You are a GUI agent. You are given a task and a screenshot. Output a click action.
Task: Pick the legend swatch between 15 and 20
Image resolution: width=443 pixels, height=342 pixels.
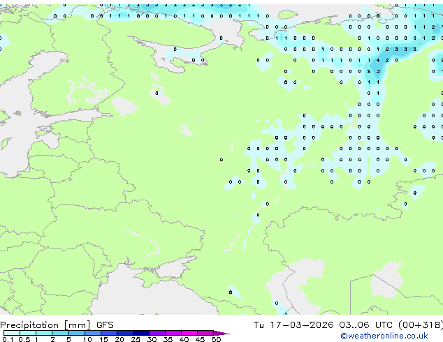[x=108, y=333]
